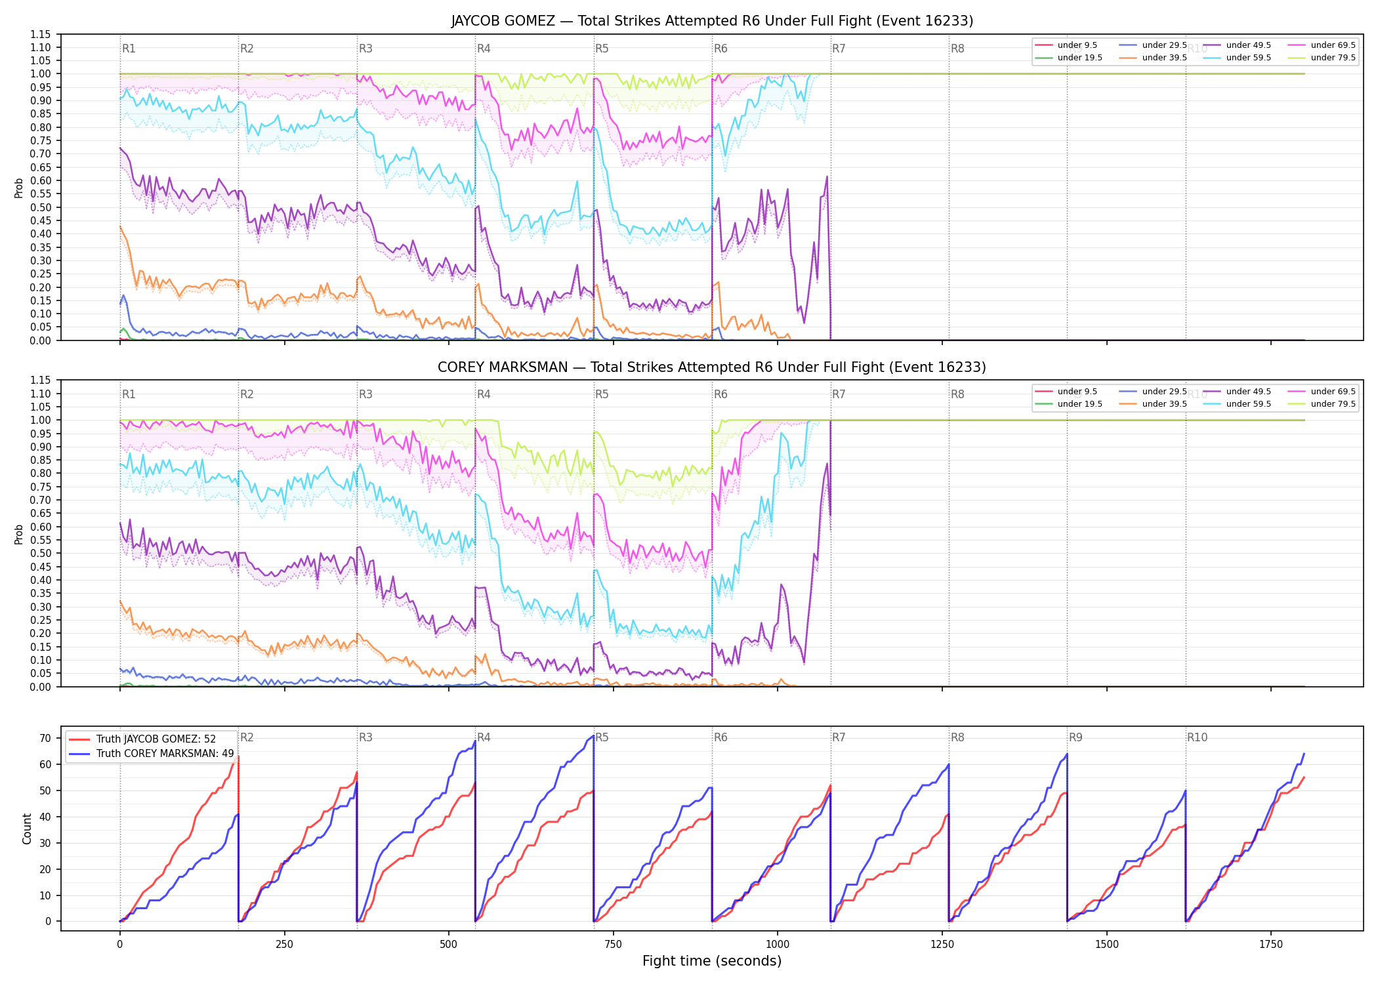1378x984 pixels.
Task: Click the 1000 tick label on x-axis
Action: [x=778, y=944]
